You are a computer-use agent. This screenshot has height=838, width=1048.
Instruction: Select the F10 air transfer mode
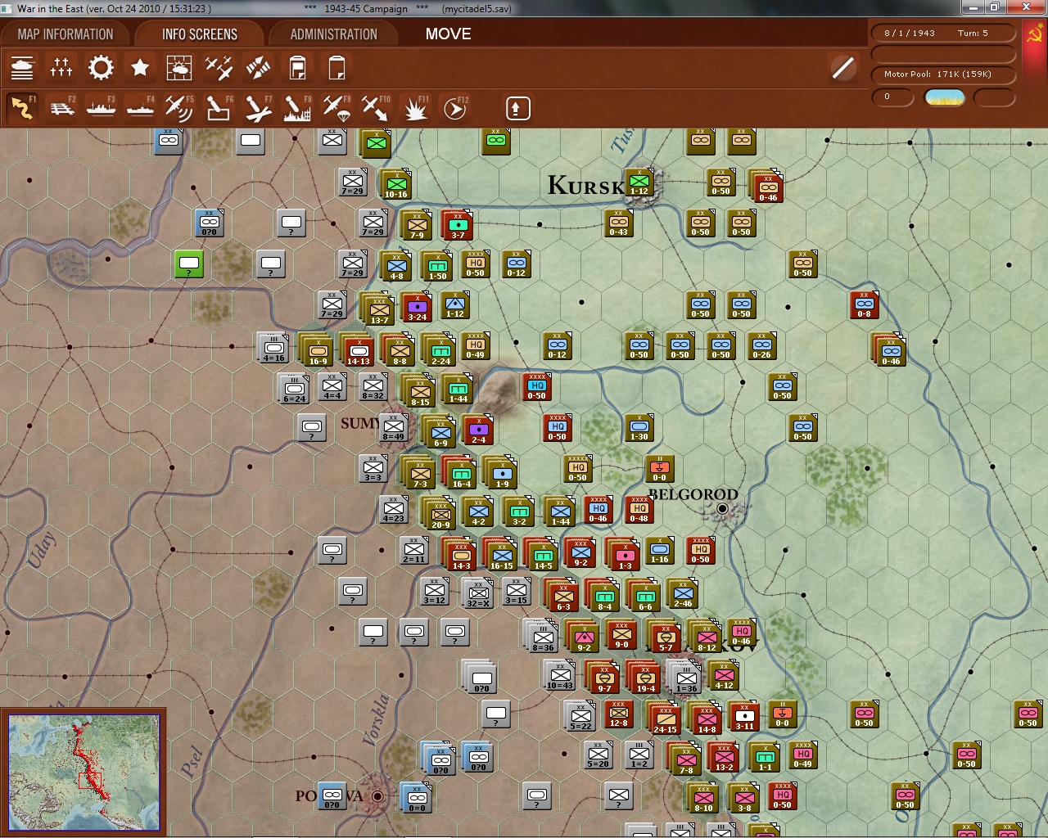click(x=376, y=108)
